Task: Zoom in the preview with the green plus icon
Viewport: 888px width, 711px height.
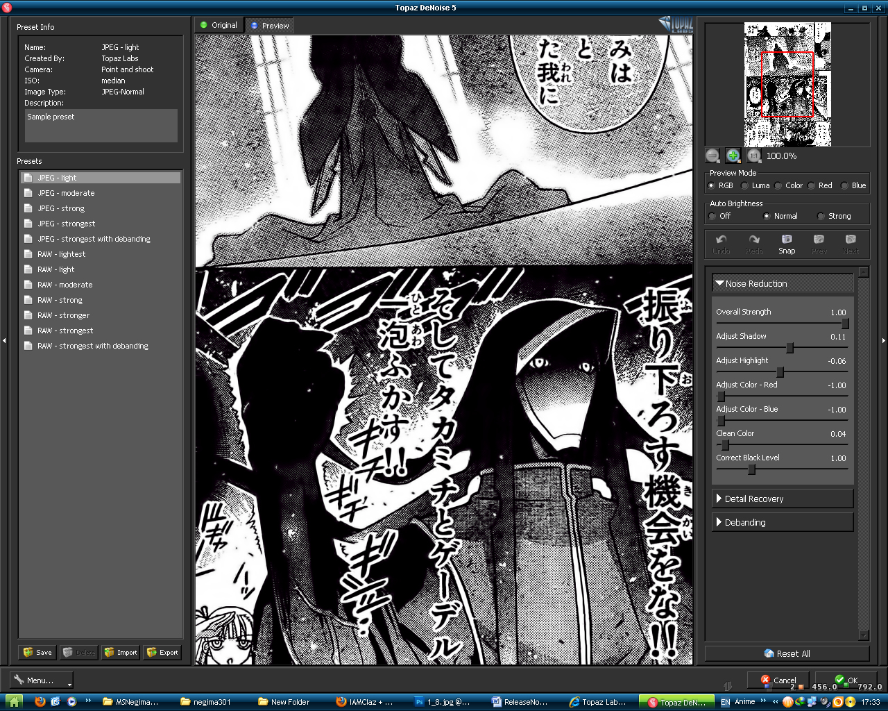Action: click(733, 156)
